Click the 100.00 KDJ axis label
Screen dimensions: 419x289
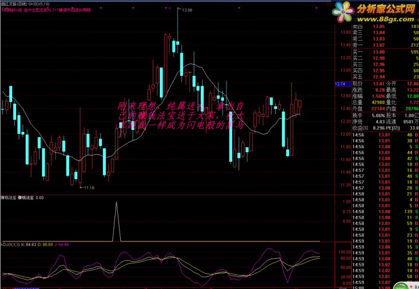[x=345, y=252]
